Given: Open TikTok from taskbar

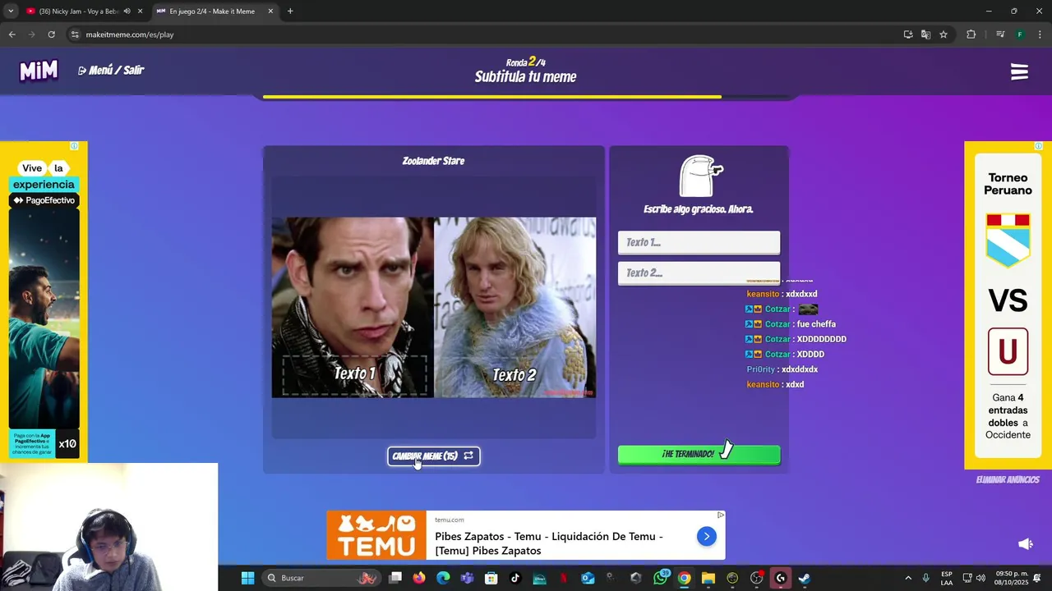Looking at the screenshot, I should 515,578.
